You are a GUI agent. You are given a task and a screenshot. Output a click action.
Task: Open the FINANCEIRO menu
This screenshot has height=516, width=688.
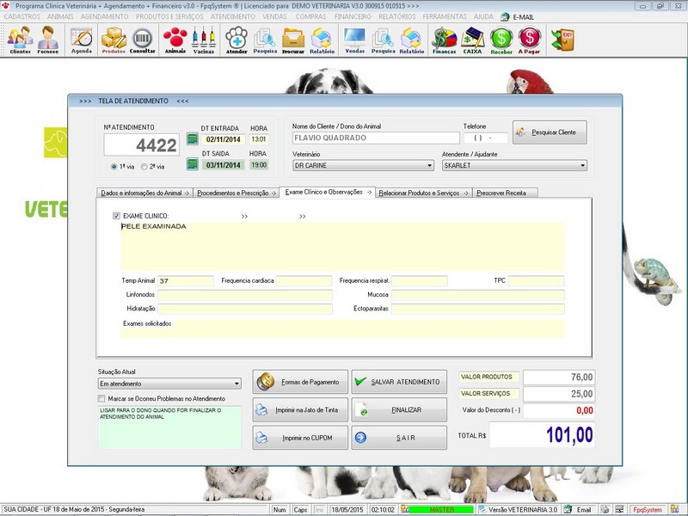(353, 16)
